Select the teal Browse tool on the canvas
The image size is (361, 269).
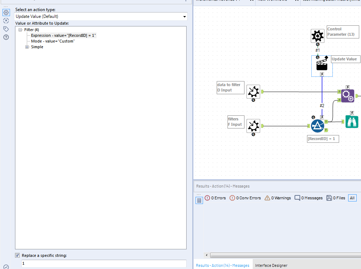pyautogui.click(x=352, y=122)
